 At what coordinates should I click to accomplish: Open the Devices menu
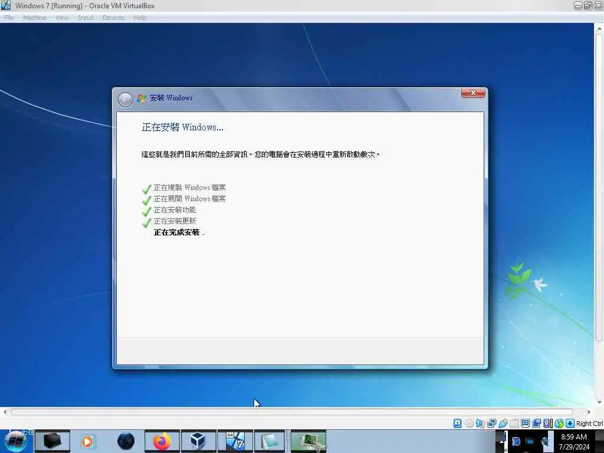[x=113, y=18]
